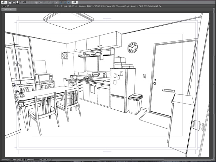
Task: Click the zoom slider in bottom bar
Action: coord(7,160)
